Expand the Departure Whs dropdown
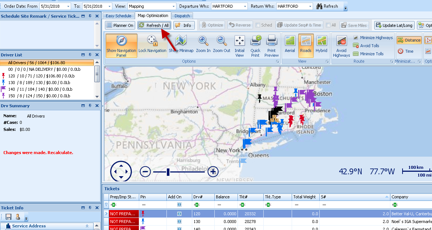This screenshot has width=432, height=230. (245, 6)
